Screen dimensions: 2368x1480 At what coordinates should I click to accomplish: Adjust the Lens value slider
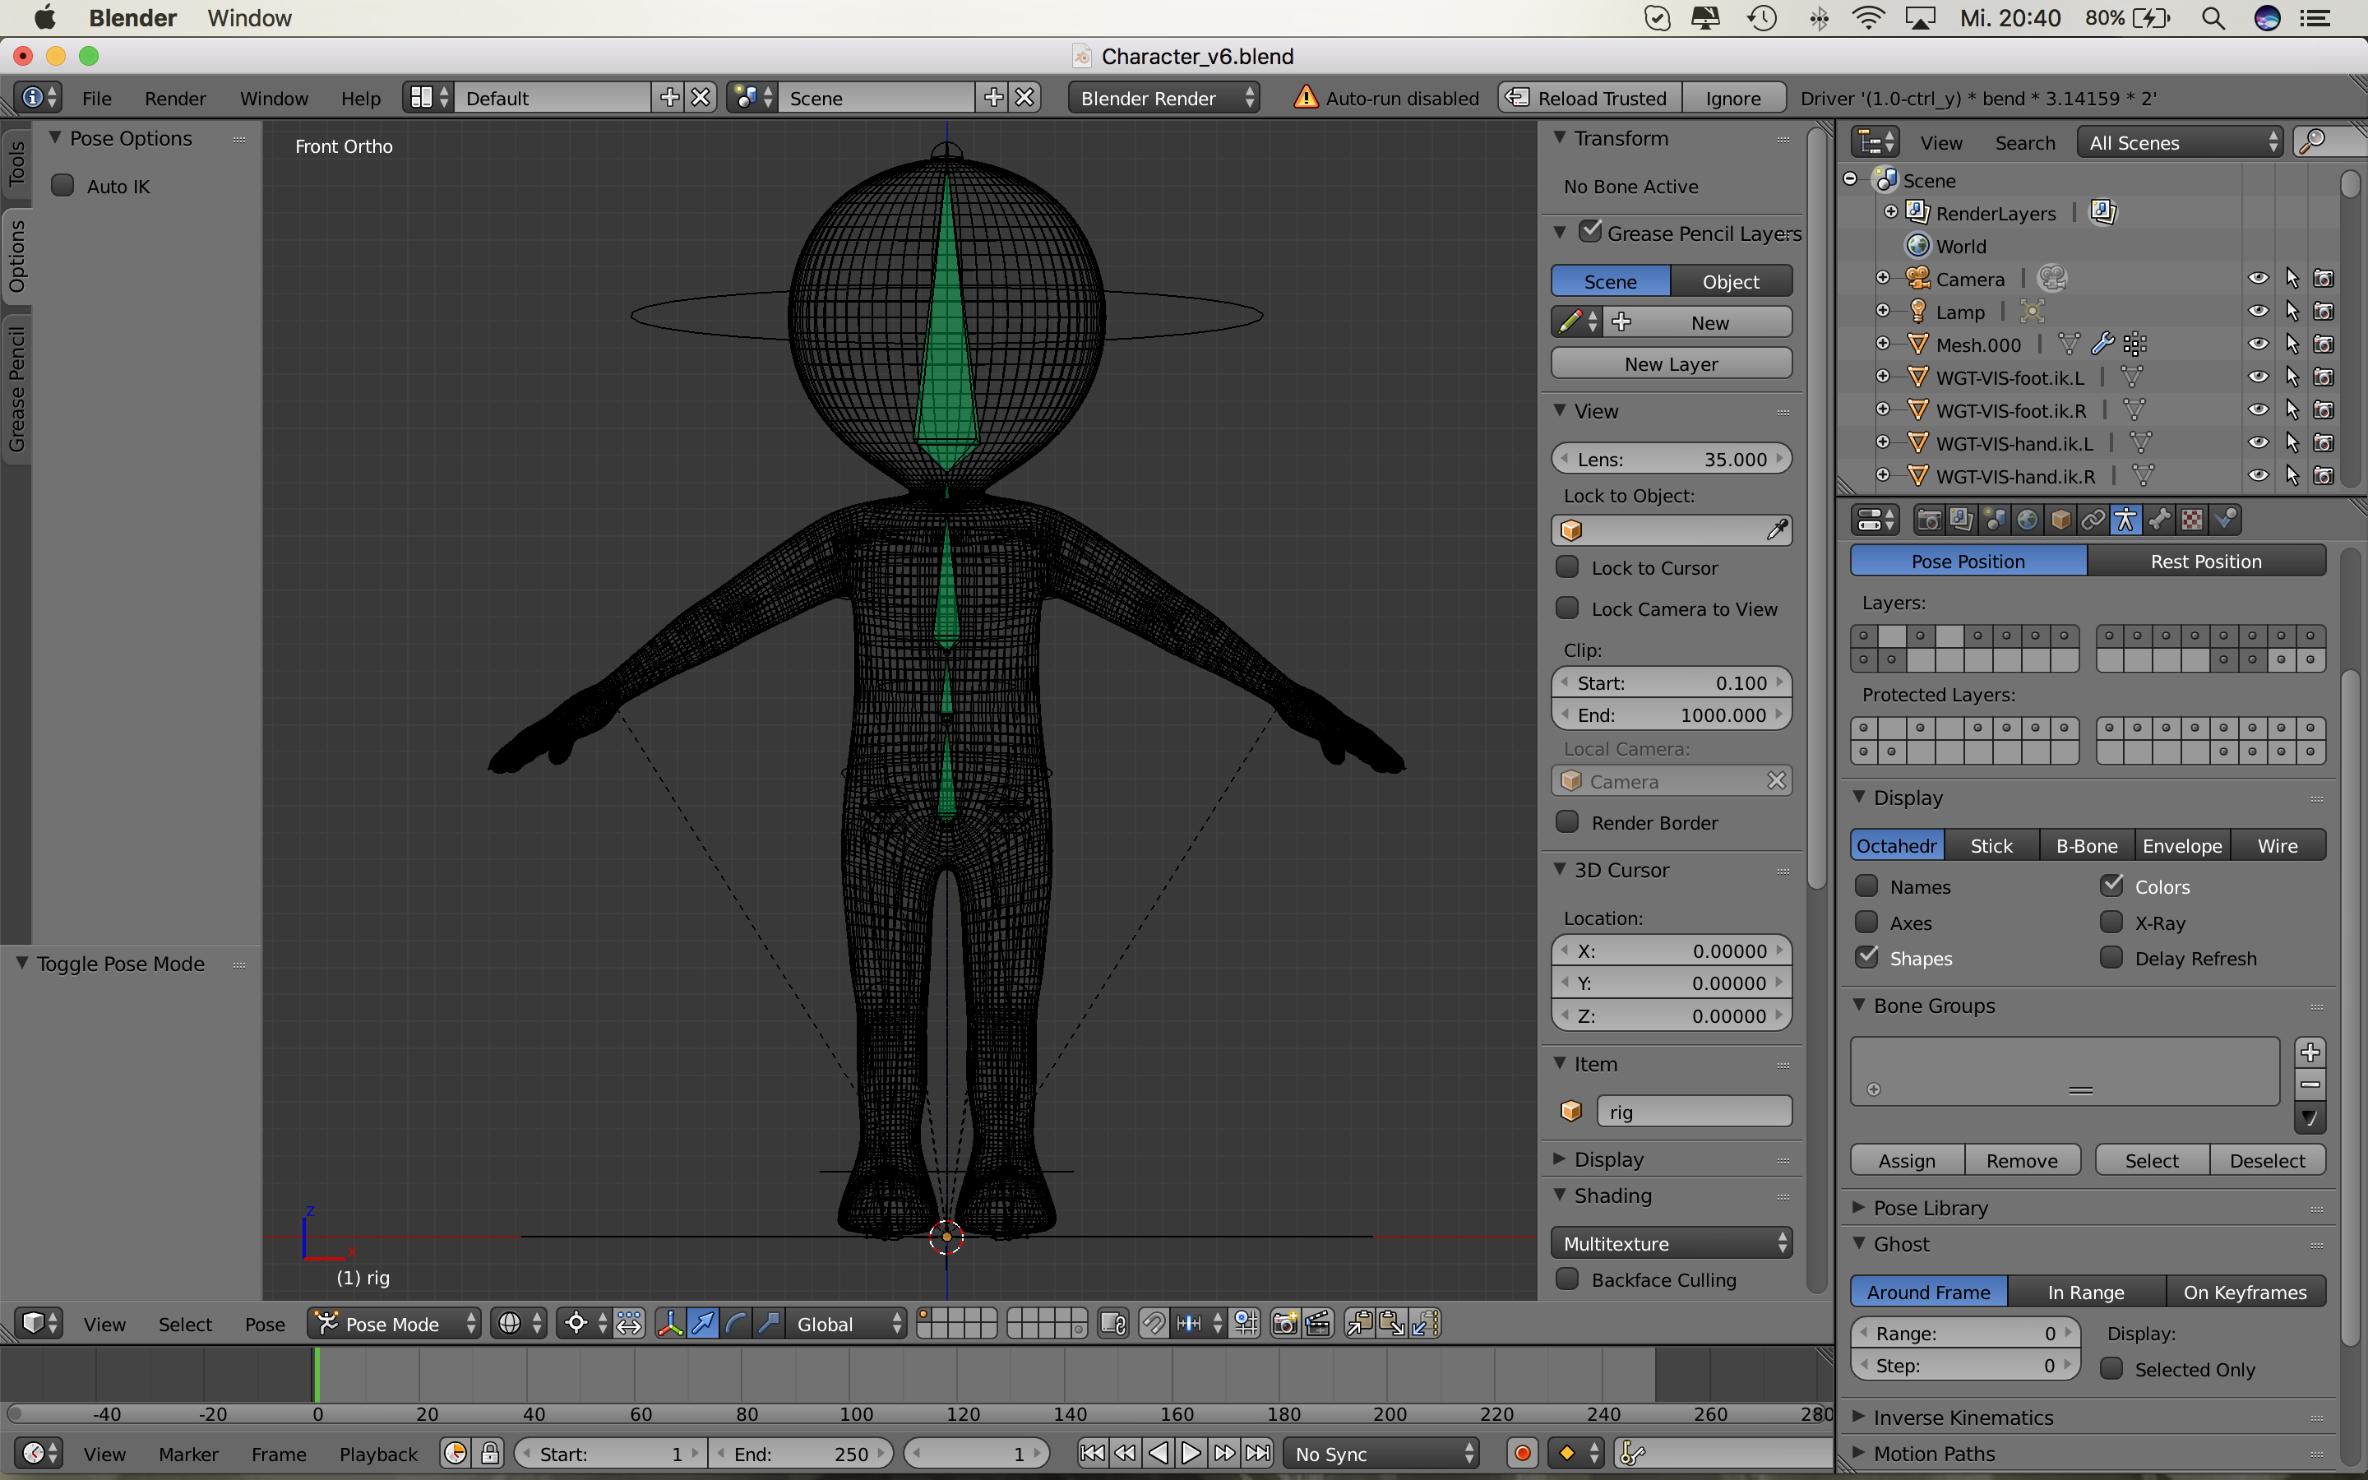(x=1670, y=459)
